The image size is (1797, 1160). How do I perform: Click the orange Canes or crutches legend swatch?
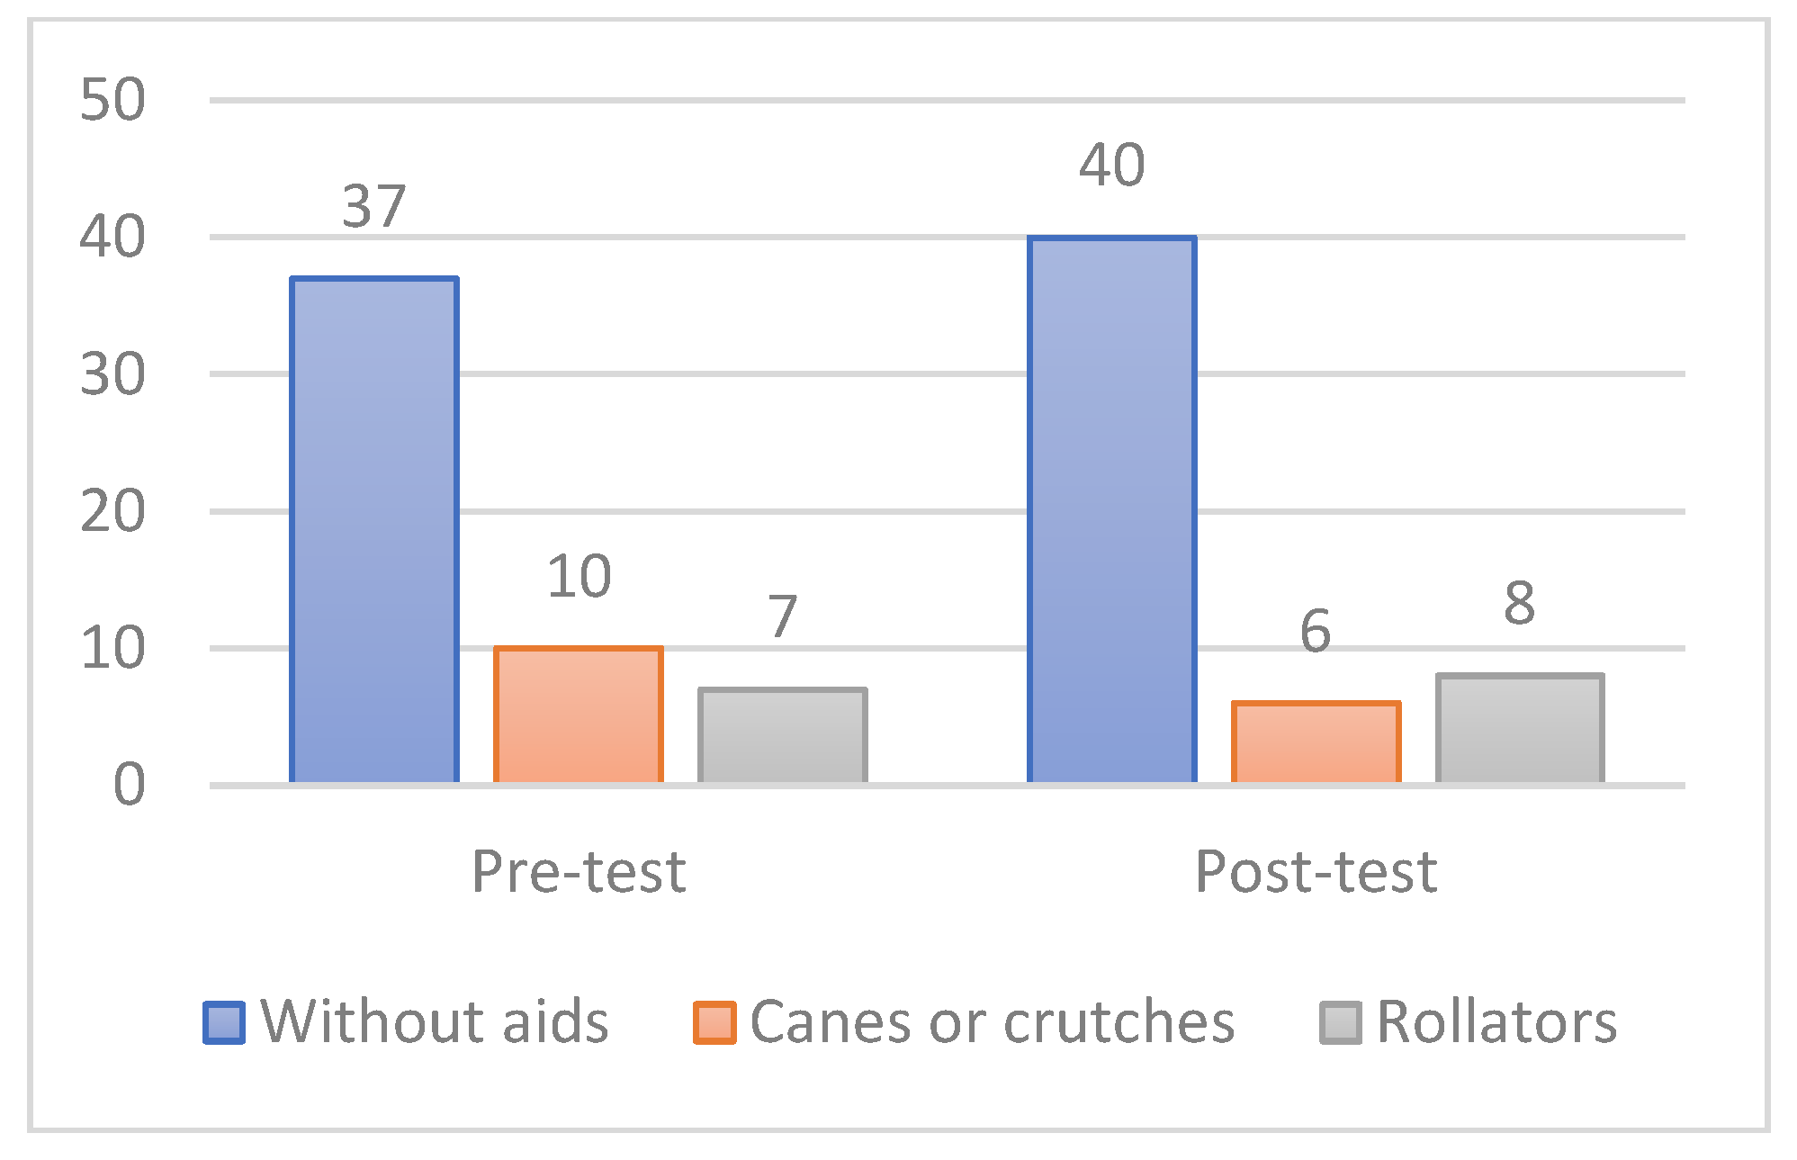pyautogui.click(x=714, y=1022)
